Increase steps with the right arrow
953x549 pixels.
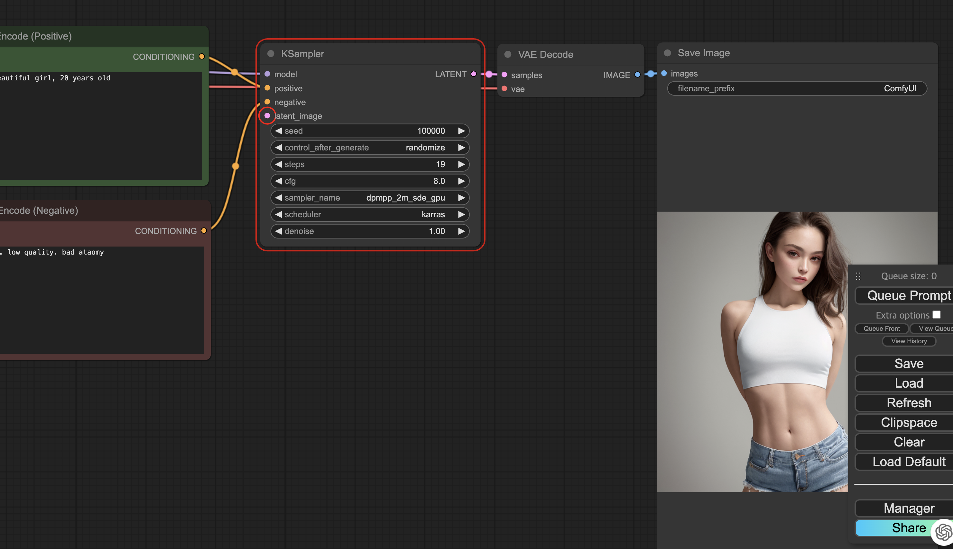point(461,164)
